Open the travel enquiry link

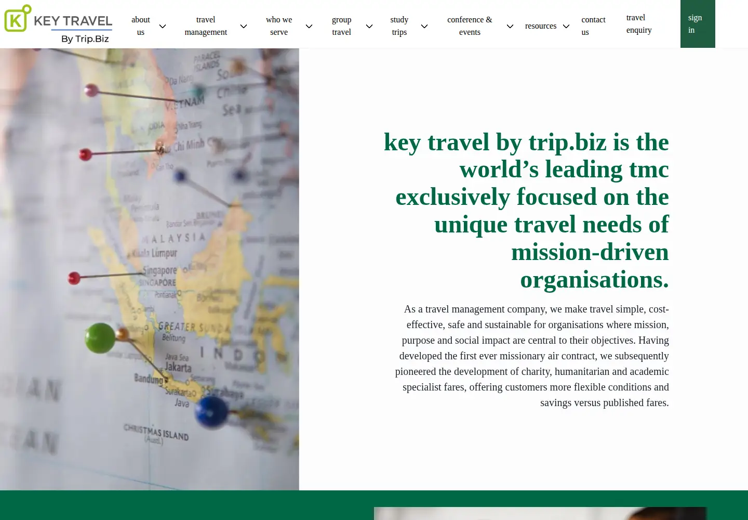(x=639, y=24)
